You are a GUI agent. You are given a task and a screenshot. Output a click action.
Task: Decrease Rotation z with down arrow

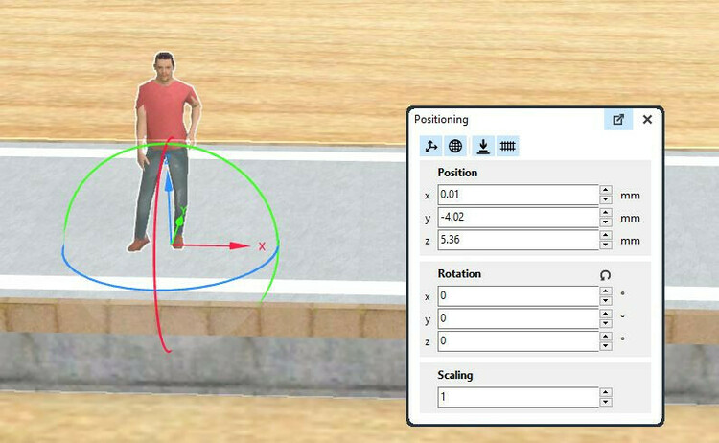point(606,346)
